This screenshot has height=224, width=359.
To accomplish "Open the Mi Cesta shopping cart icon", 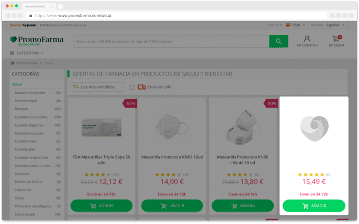I will click(x=337, y=38).
